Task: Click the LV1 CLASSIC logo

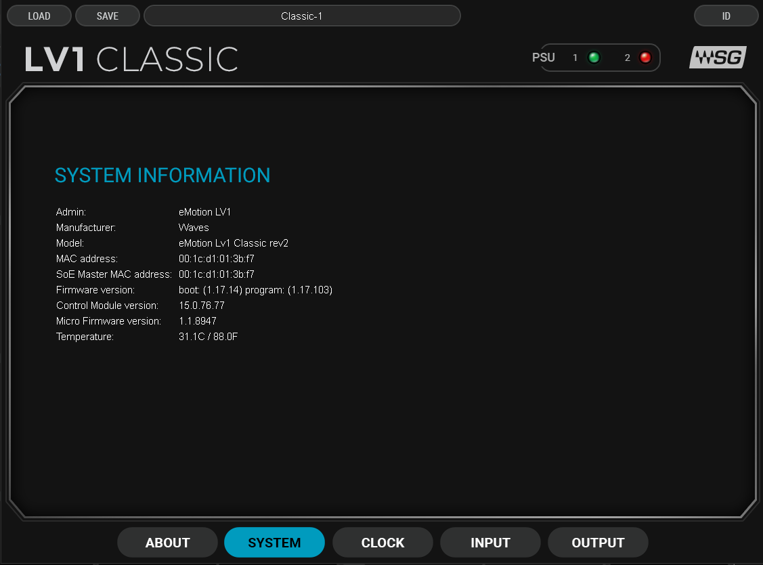Action: pos(131,60)
